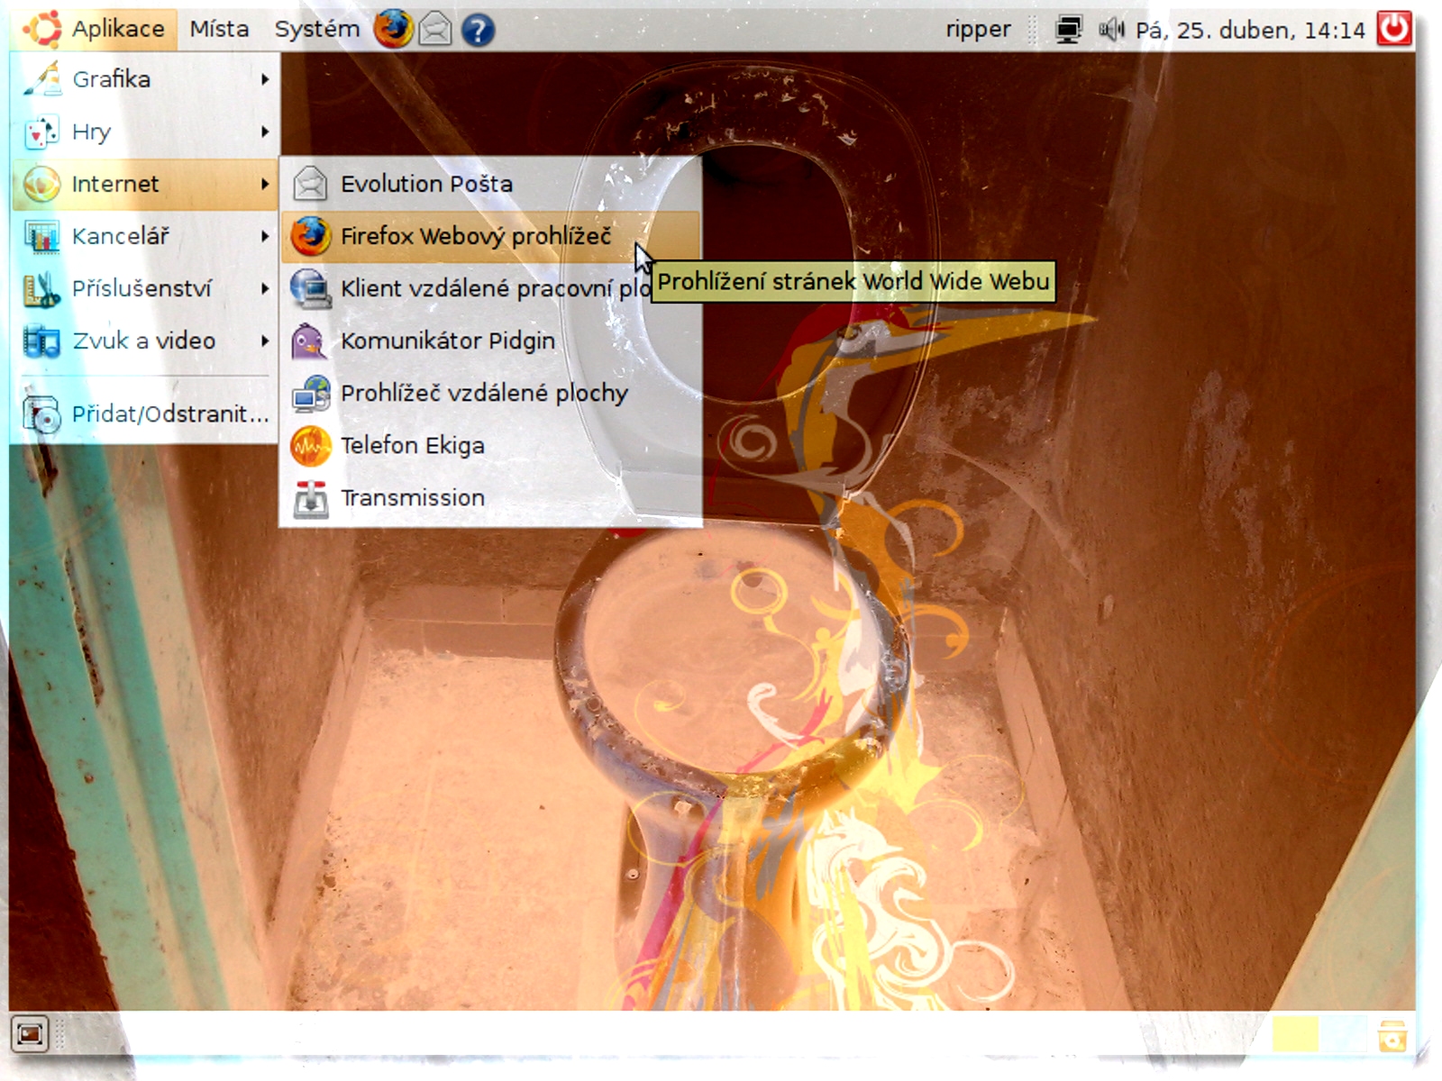The image size is (1442, 1081).
Task: Open Evolution mail icon in top panel
Action: 435,30
